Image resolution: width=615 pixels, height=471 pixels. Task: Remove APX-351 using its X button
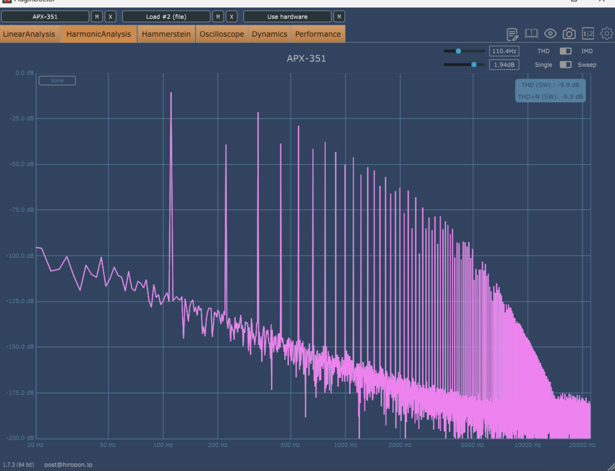(x=111, y=16)
